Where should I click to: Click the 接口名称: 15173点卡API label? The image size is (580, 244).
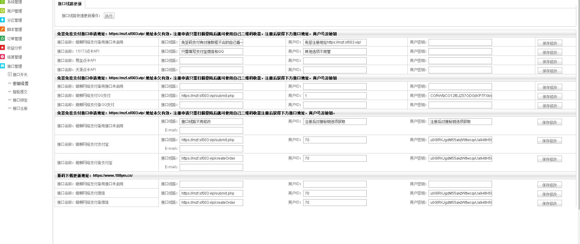(78, 51)
